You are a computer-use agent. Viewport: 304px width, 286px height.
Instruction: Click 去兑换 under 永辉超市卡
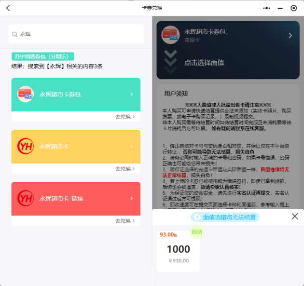(125, 169)
